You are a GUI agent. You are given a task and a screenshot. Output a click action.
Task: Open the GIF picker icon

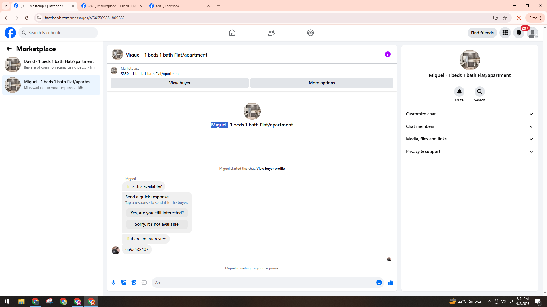click(144, 283)
